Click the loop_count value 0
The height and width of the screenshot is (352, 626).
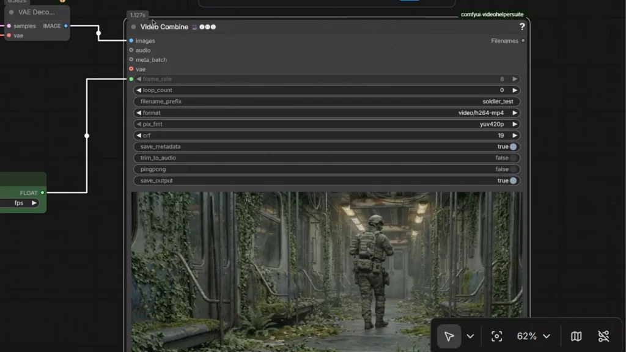pos(502,90)
